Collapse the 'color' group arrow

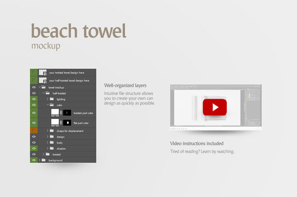click(47, 105)
